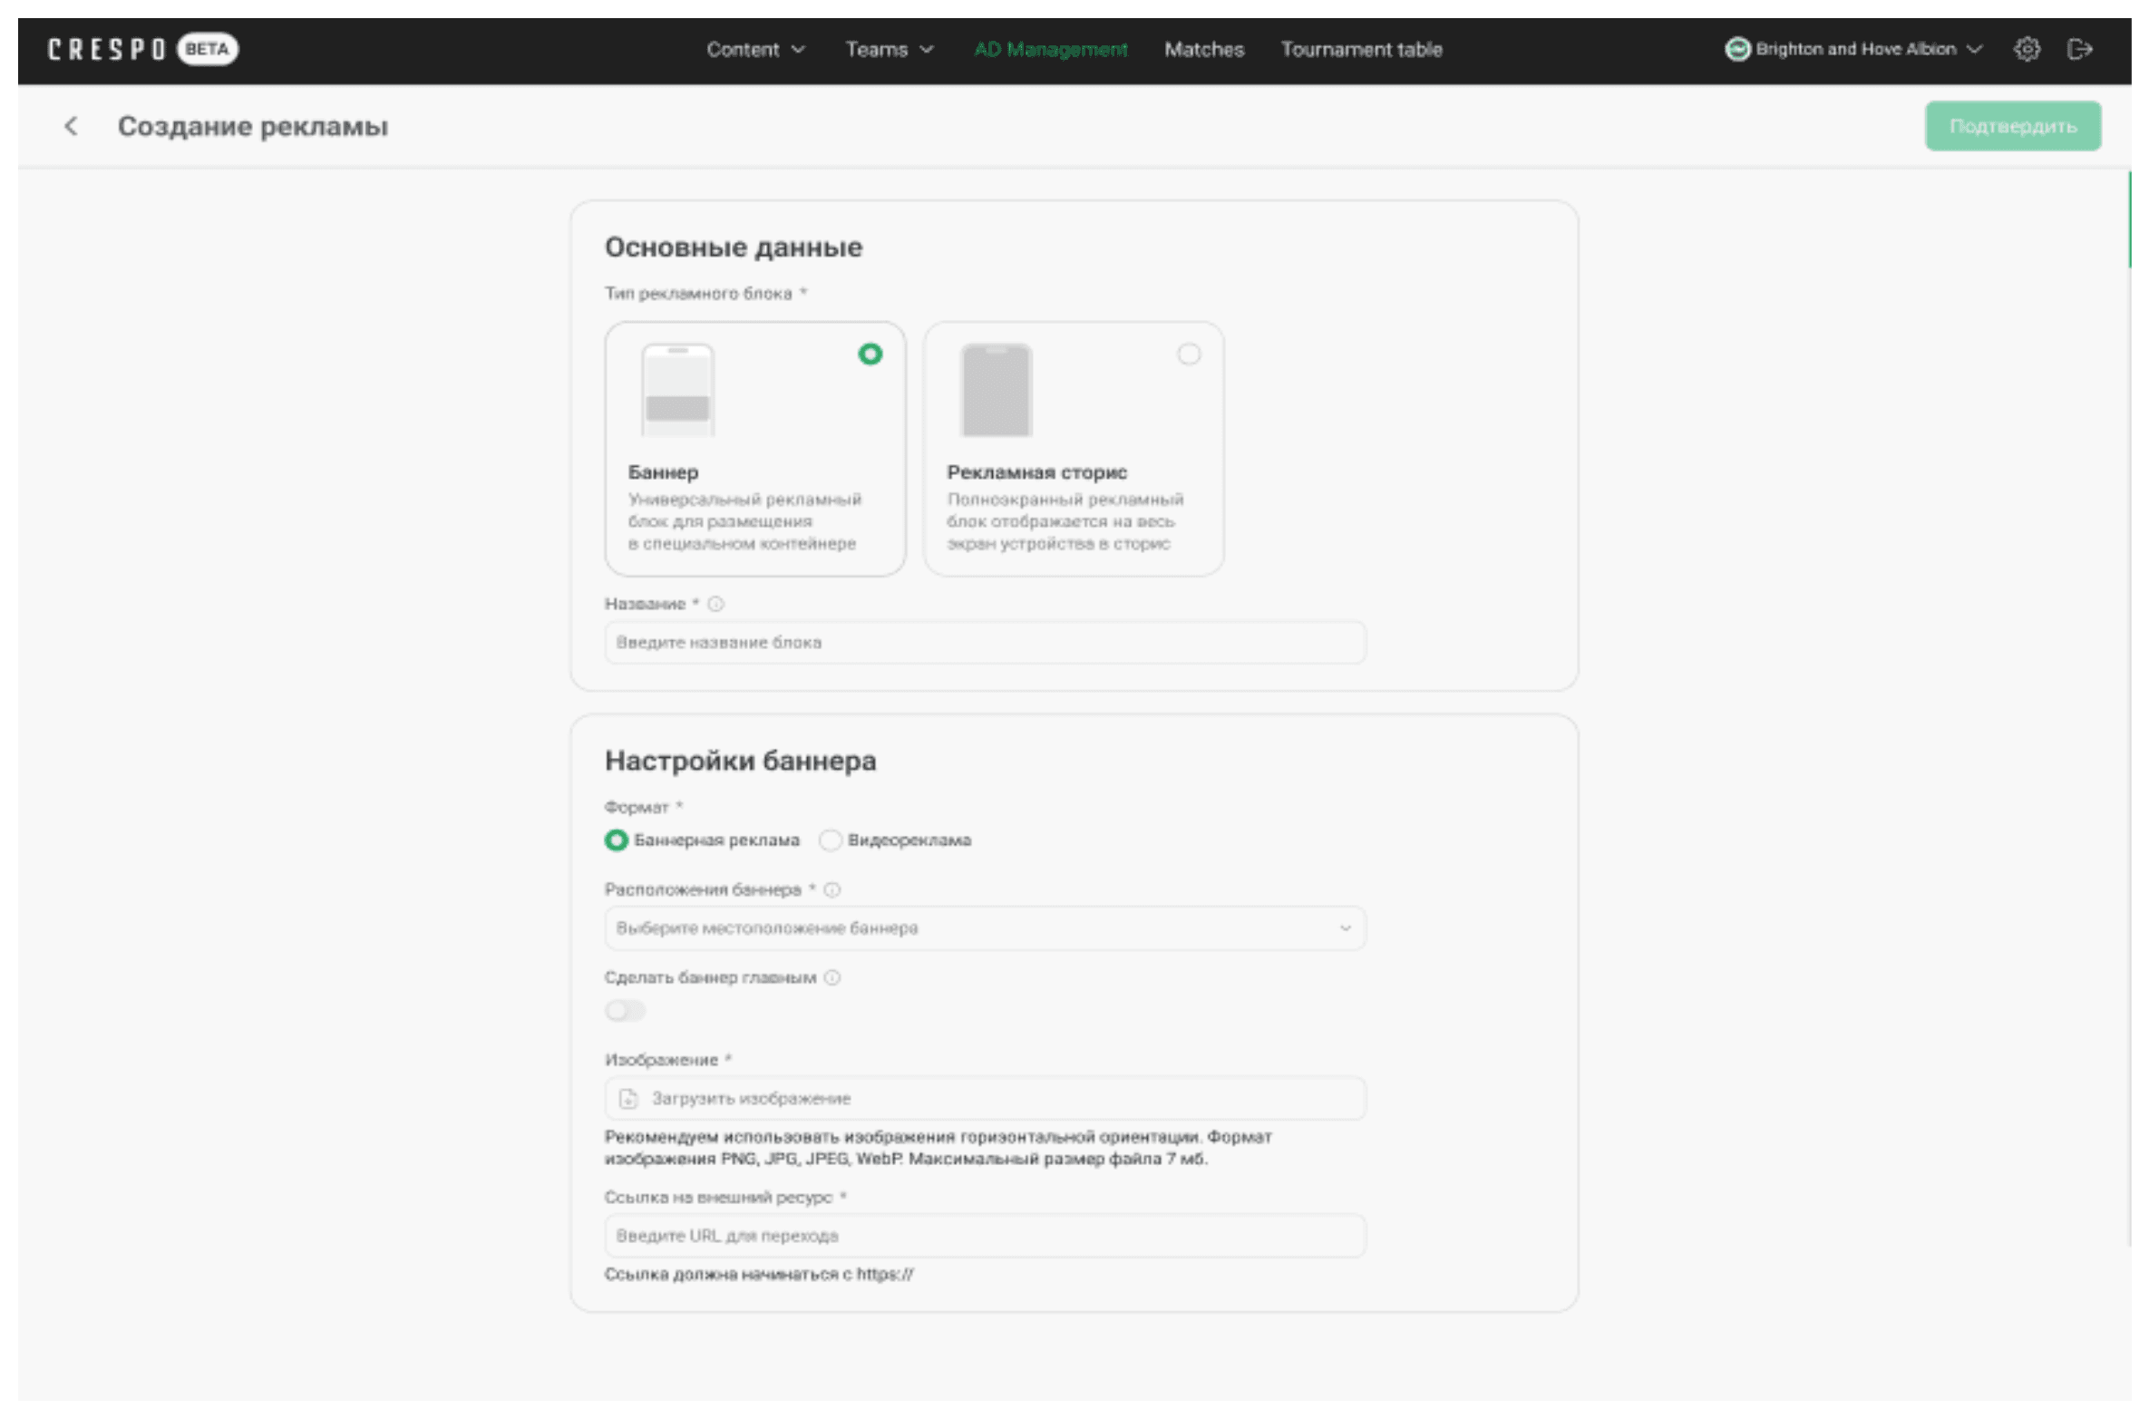This screenshot has width=2149, height=1418.
Task: Open the banner location dropdown
Action: (985, 928)
